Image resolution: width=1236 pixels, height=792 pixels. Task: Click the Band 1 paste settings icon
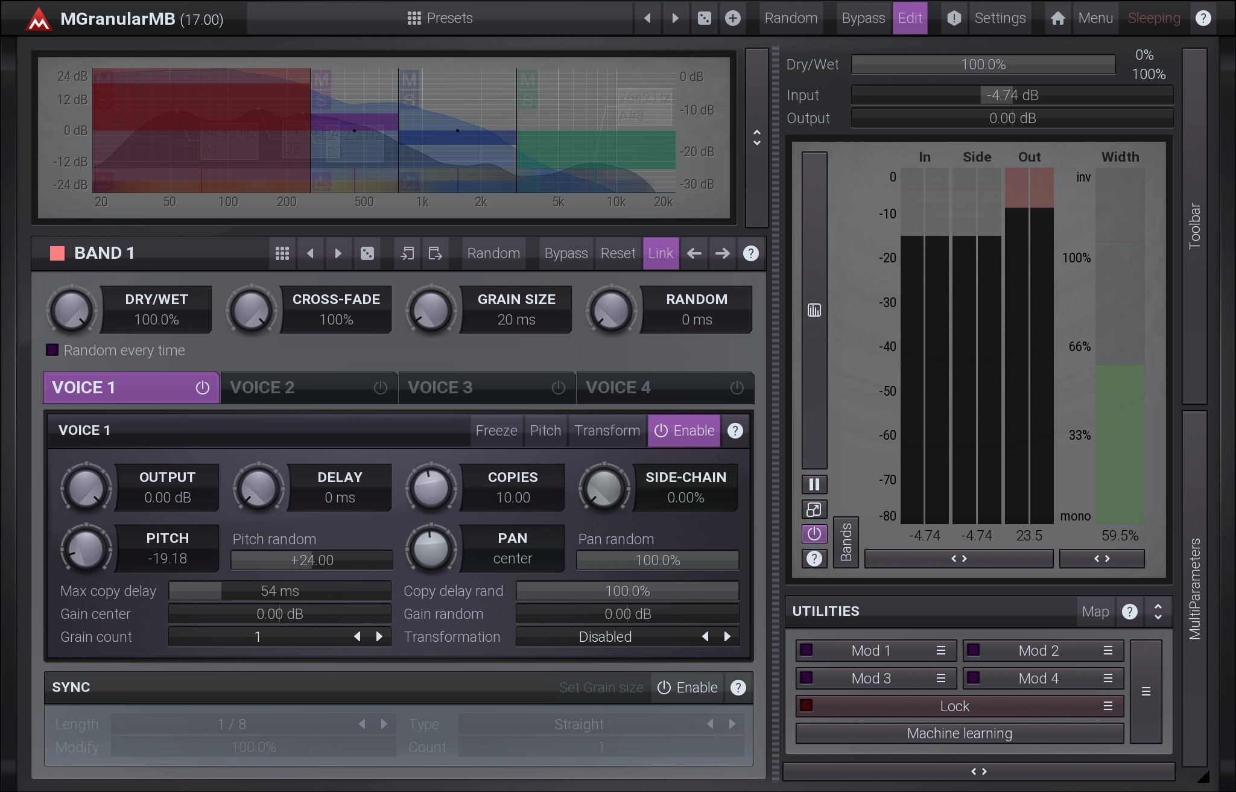pos(435,253)
